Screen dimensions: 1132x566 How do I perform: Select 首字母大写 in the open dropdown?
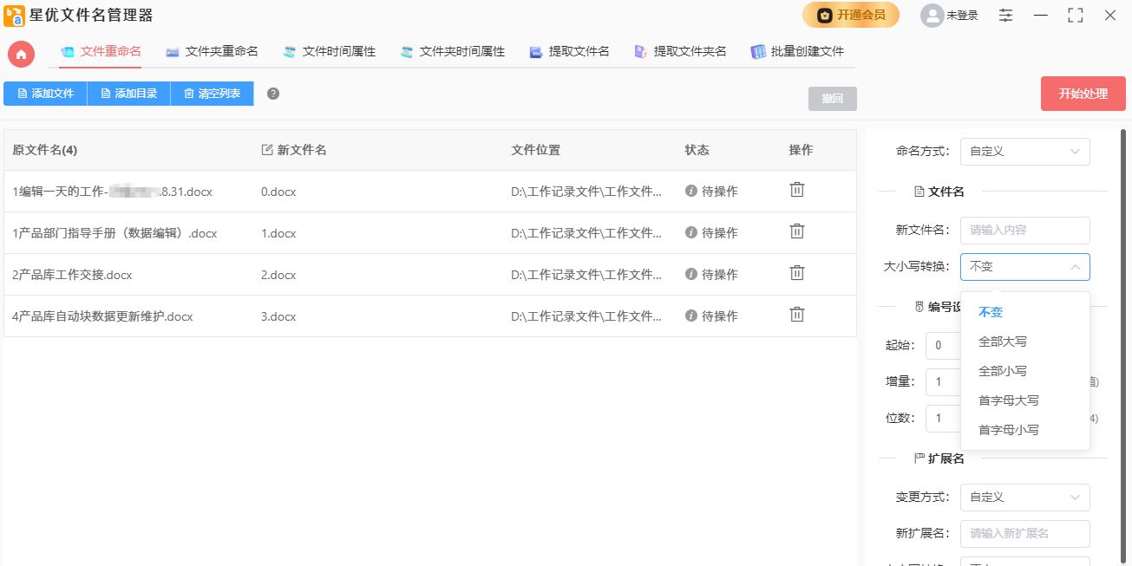point(1007,400)
